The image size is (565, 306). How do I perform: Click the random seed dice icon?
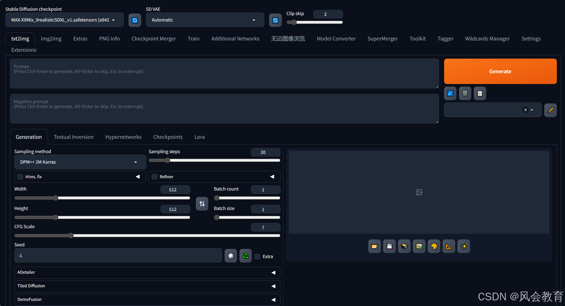(x=231, y=256)
